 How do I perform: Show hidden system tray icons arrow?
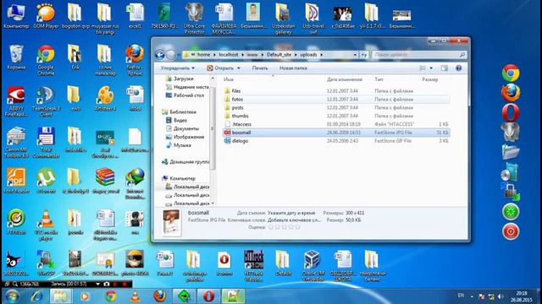click(472, 296)
